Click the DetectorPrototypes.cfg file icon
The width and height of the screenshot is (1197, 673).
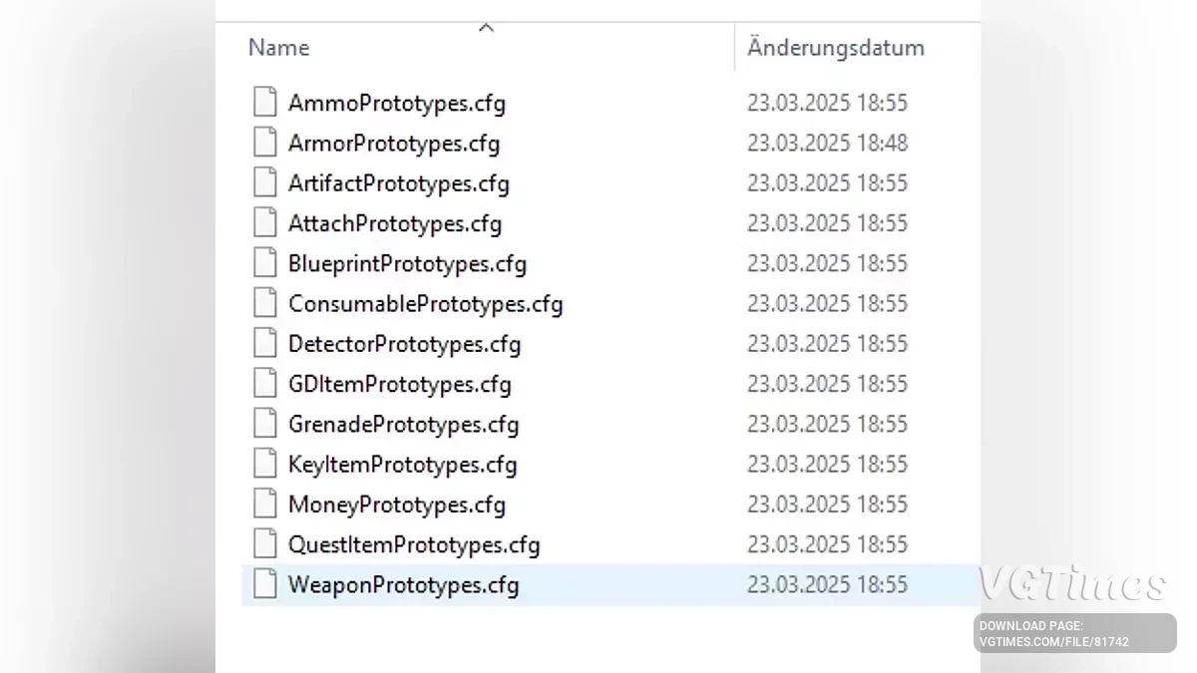pyautogui.click(x=264, y=343)
